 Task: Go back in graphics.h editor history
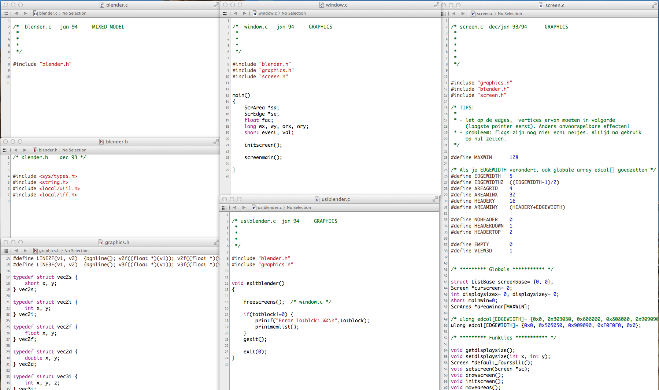pos(16,251)
